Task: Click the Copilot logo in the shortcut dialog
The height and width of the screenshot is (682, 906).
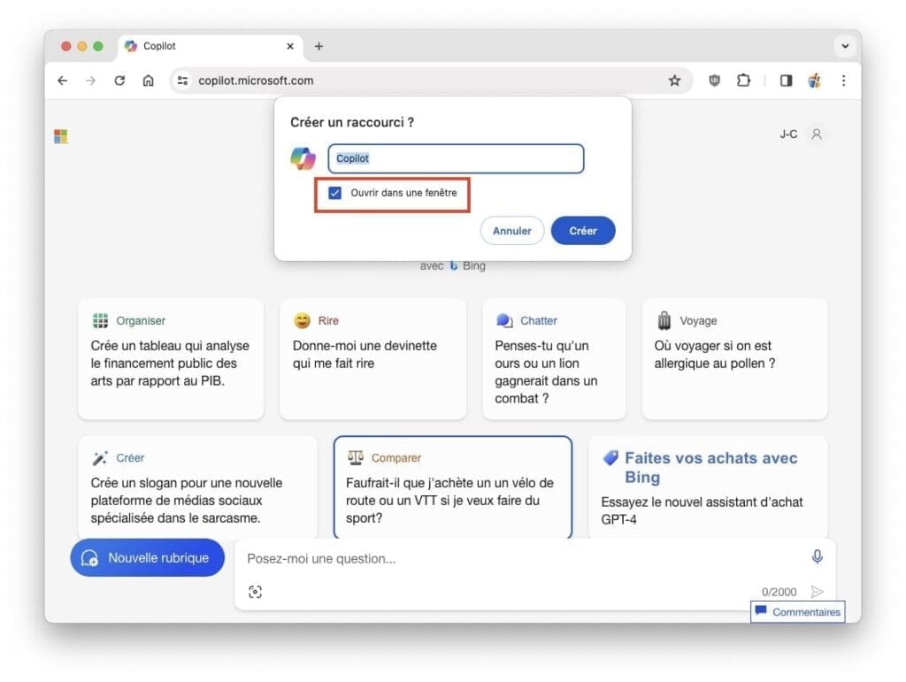Action: 304,158
